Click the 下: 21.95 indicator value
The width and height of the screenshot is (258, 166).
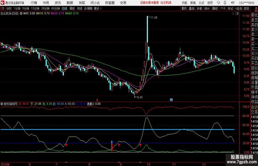[36, 104]
